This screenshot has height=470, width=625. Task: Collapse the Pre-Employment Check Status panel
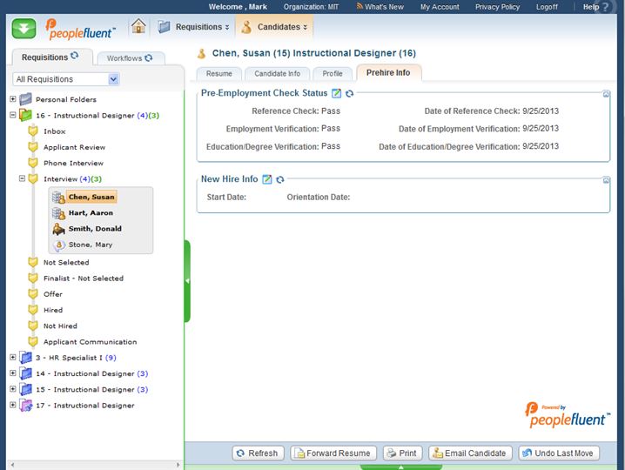pos(606,93)
